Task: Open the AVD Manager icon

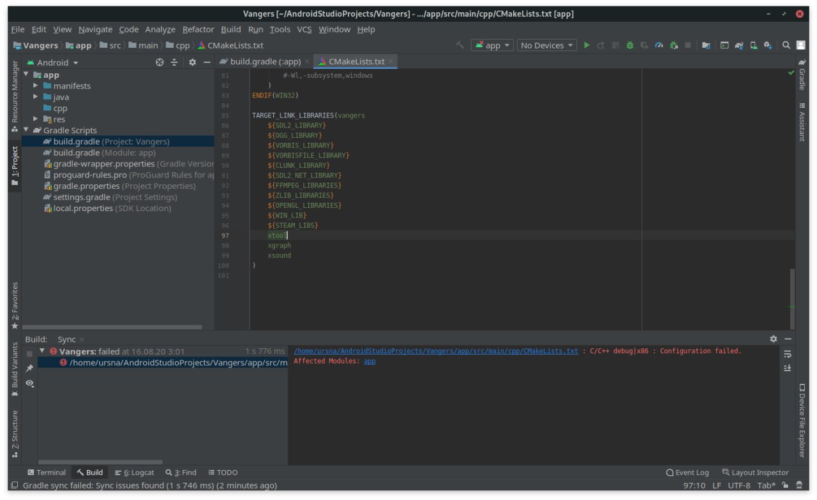Action: tap(754, 45)
